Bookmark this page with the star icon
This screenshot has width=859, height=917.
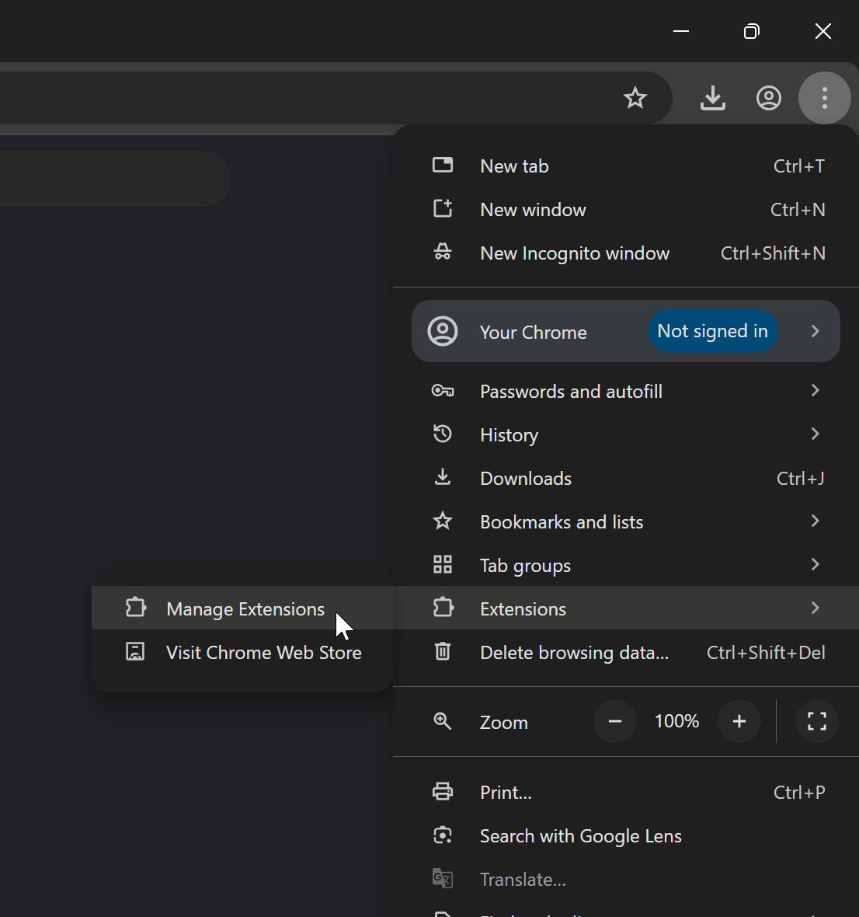point(635,98)
